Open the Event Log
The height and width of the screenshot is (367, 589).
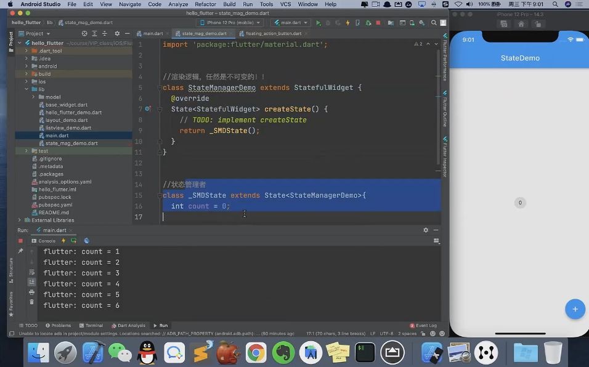[423, 325]
